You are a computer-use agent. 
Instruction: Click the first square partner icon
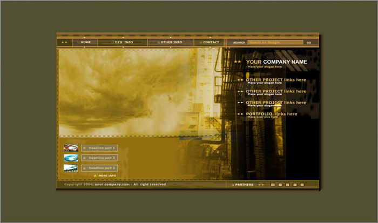pyautogui.click(x=273, y=185)
